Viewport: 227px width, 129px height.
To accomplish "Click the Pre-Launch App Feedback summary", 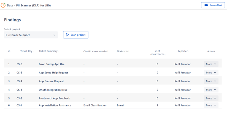I will point(54,98).
